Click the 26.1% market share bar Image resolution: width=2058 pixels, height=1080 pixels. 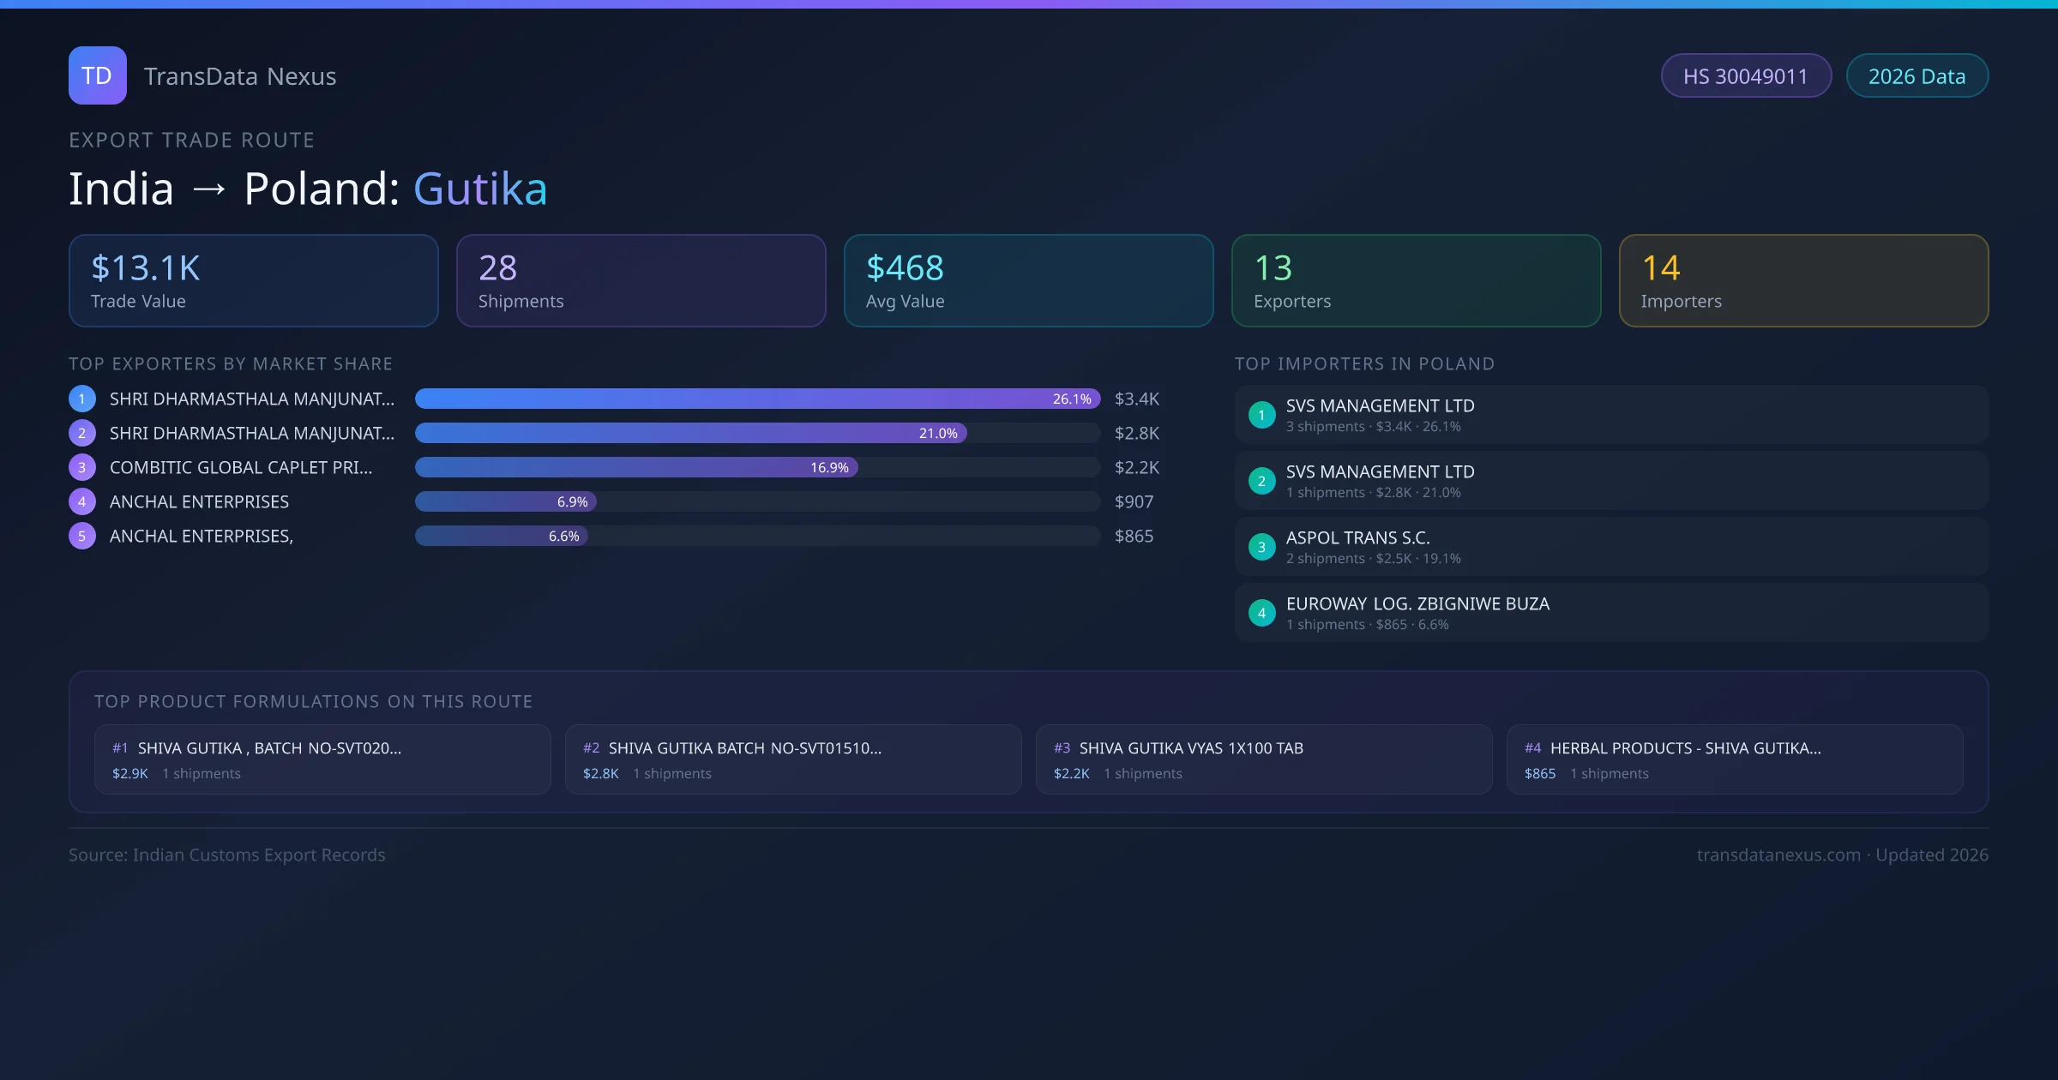(757, 399)
